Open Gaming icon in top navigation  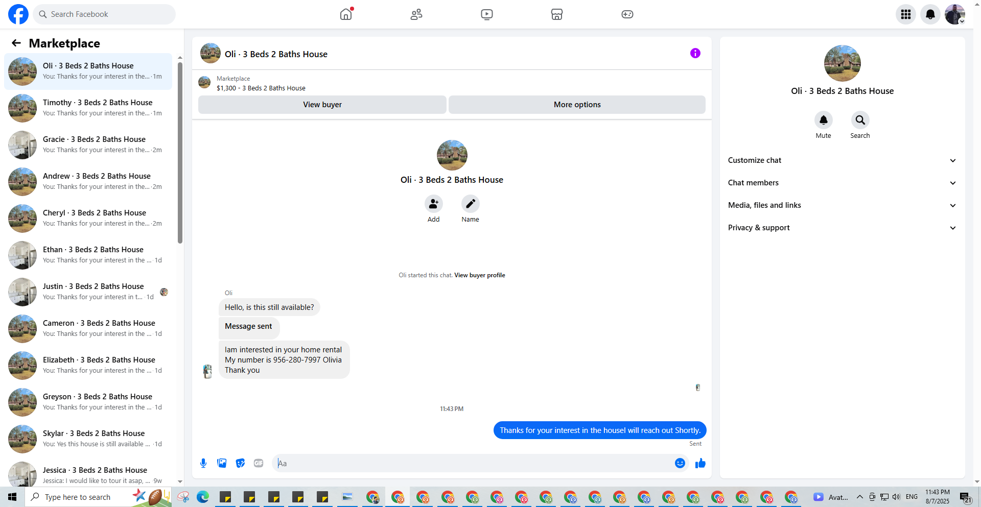pos(627,14)
